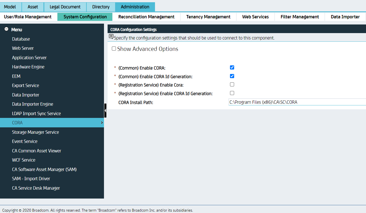Collapse the Menu using the minus icon
Image resolution: width=366 pixels, height=213 pixels.
tap(6, 29)
